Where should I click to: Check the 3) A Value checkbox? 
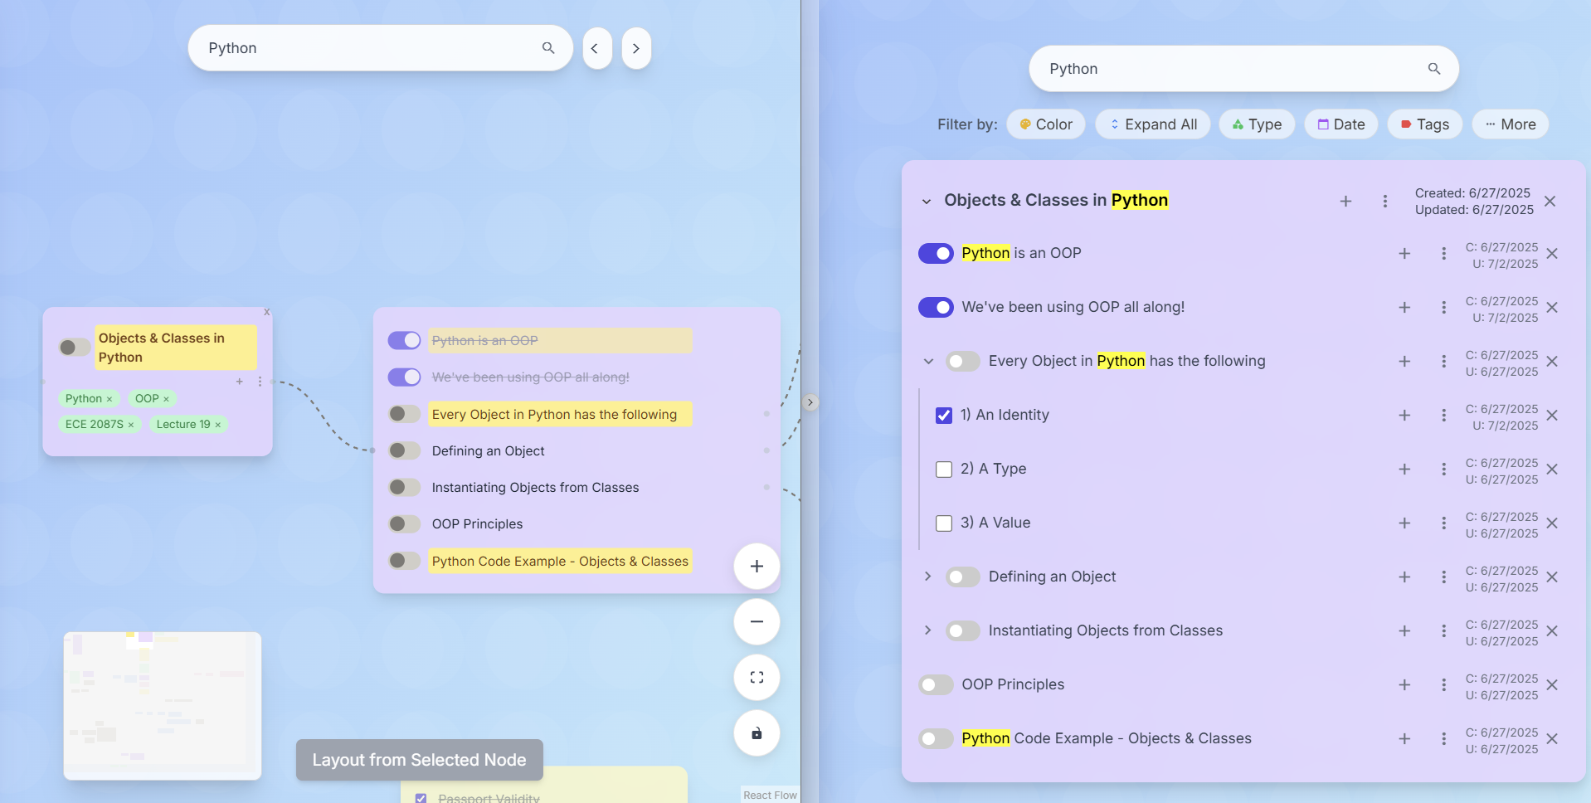coord(944,523)
